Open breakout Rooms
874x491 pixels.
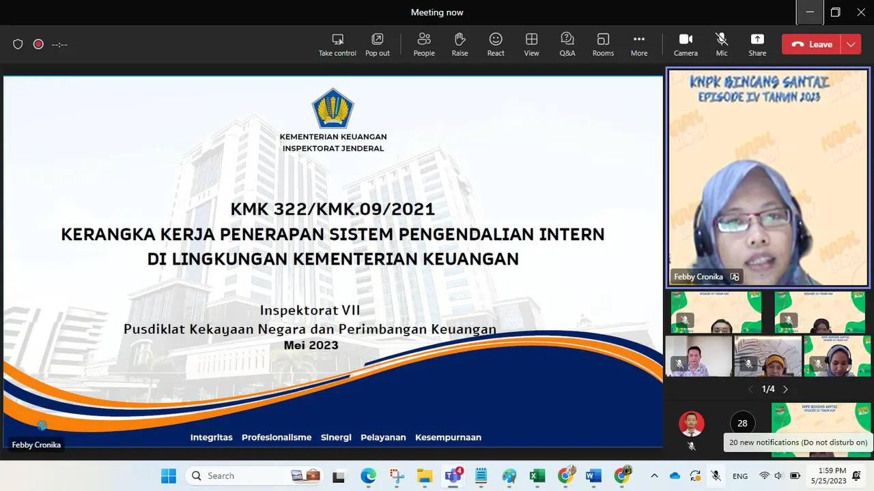pyautogui.click(x=603, y=44)
